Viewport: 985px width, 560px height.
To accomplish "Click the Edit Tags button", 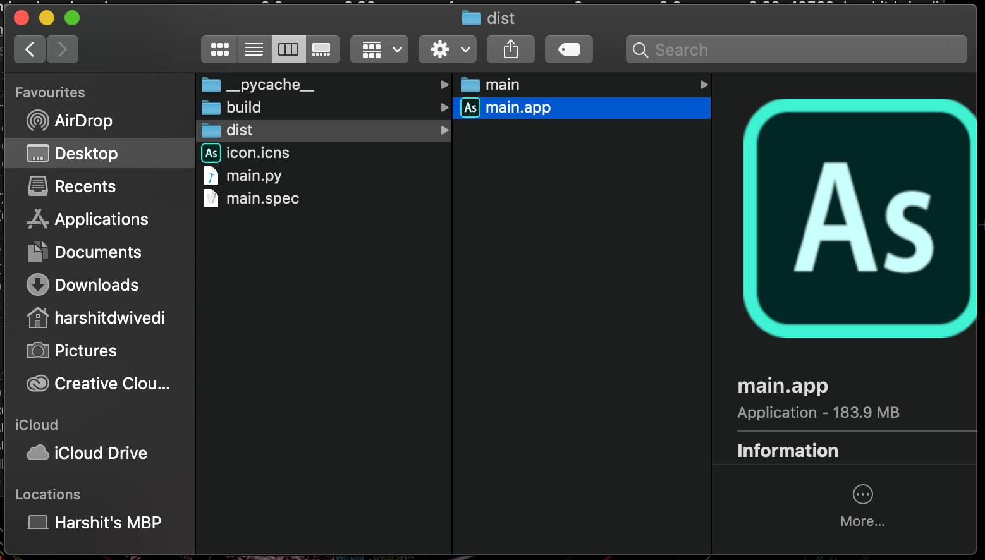I will (x=569, y=49).
